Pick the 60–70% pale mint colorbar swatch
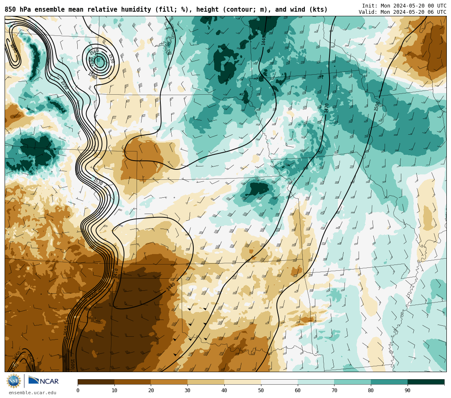The width and height of the screenshot is (451, 398). point(316,382)
